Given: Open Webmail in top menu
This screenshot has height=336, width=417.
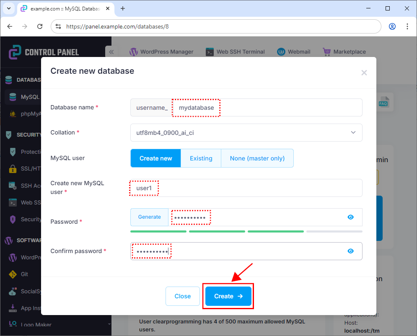Looking at the screenshot, I should [x=294, y=52].
